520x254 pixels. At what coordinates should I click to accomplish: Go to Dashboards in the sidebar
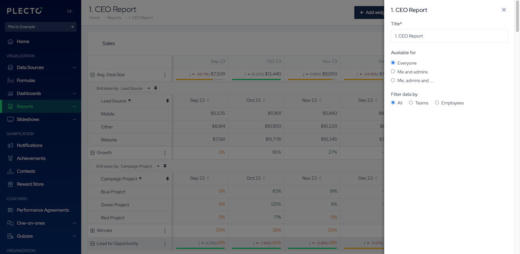point(29,93)
